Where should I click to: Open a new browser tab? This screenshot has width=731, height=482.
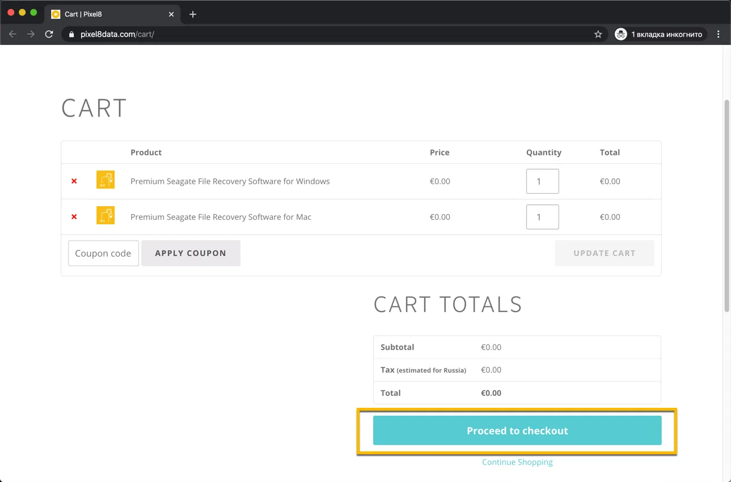[193, 14]
